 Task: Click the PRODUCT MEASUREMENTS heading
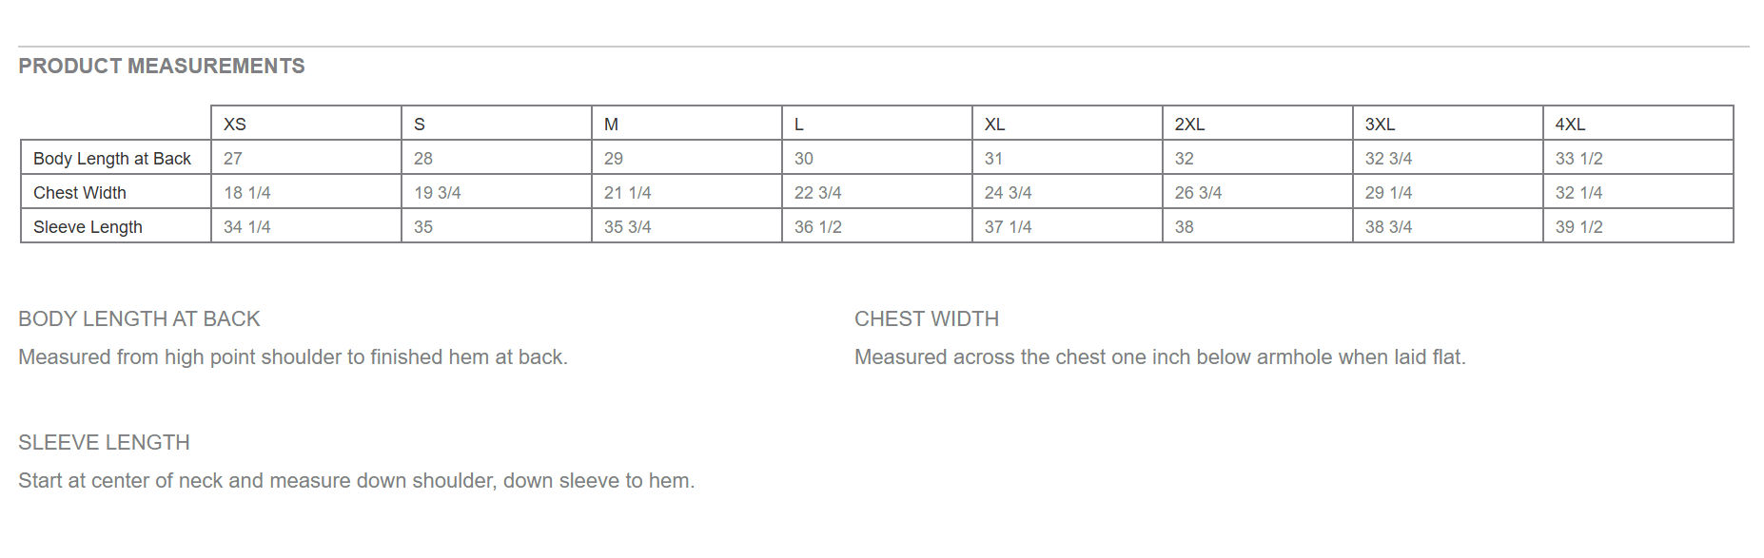coord(162,67)
